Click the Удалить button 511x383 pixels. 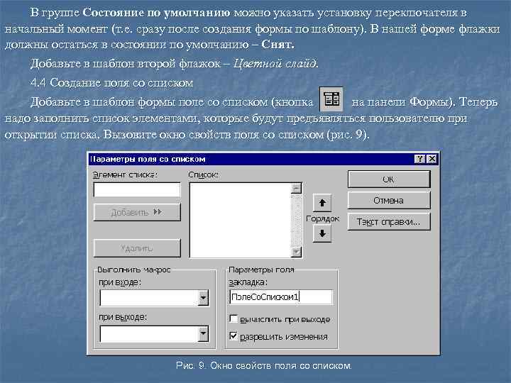(137, 248)
